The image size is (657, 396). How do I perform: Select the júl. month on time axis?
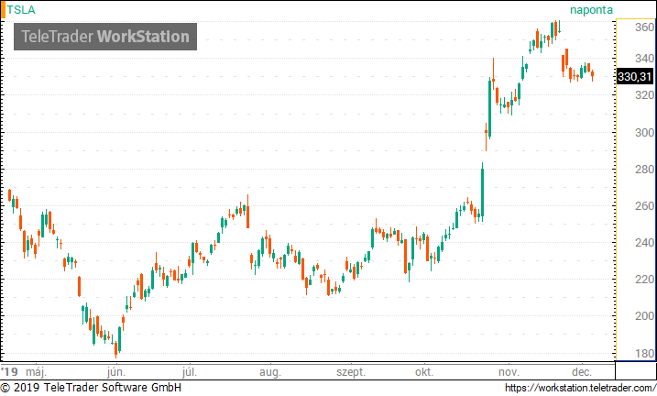tap(190, 371)
